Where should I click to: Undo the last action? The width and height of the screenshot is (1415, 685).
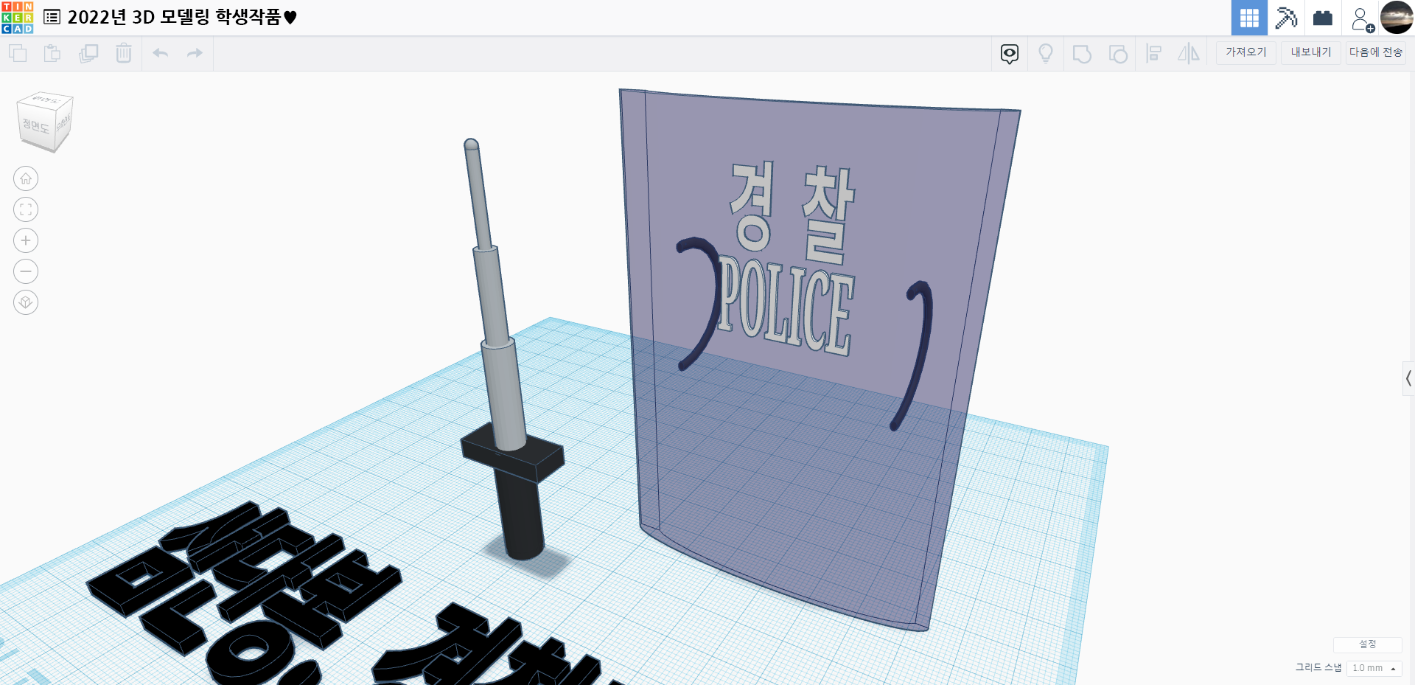(x=160, y=53)
